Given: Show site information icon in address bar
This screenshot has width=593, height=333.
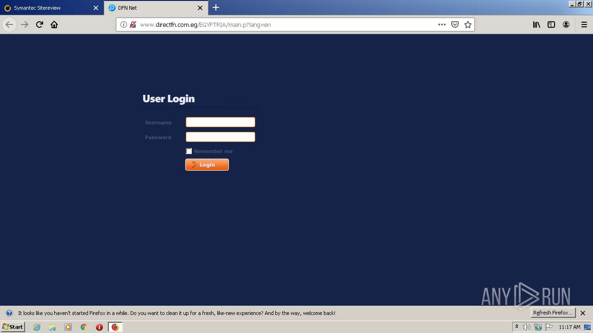Looking at the screenshot, I should pos(124,25).
